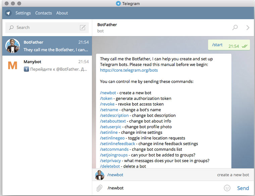Search within the BotFather conversation
255x196 pixels.
[x=235, y=27]
